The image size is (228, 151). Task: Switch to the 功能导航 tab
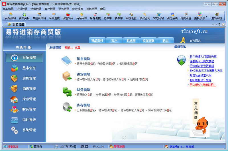pyautogui.click(x=16, y=25)
